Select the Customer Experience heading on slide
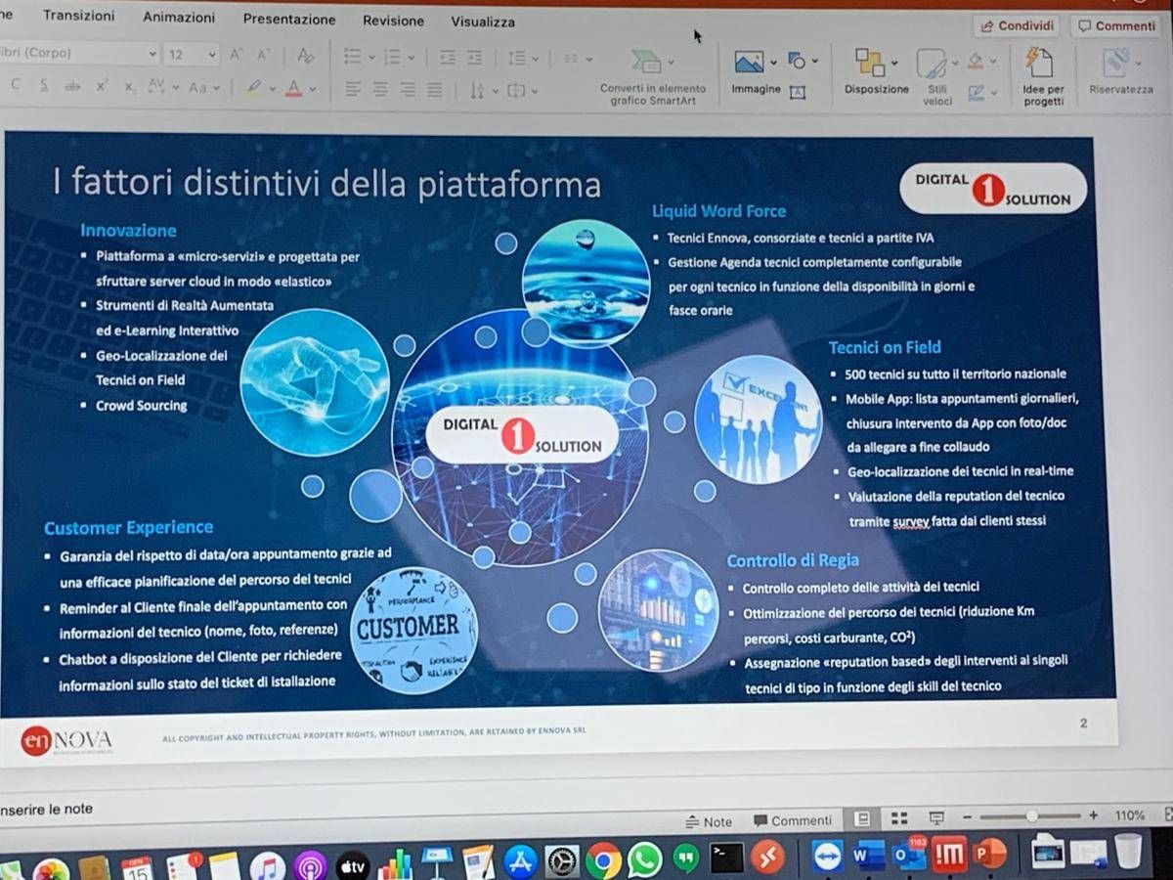 pos(128,528)
